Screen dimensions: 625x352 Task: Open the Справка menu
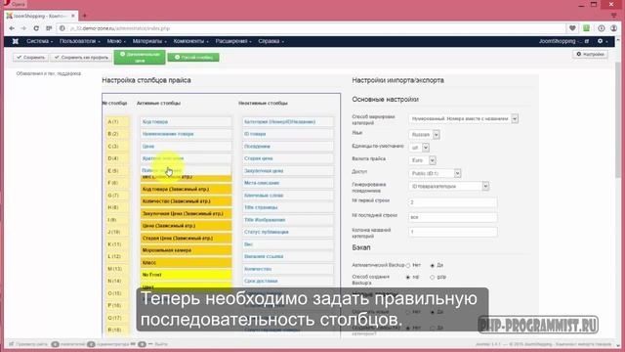[x=271, y=41]
